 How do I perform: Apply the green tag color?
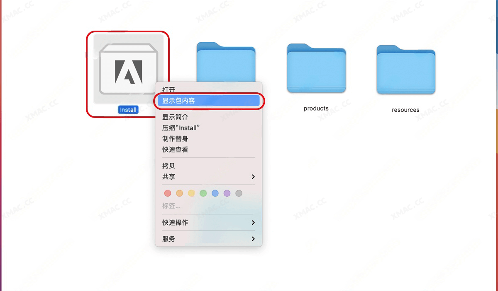coord(203,193)
